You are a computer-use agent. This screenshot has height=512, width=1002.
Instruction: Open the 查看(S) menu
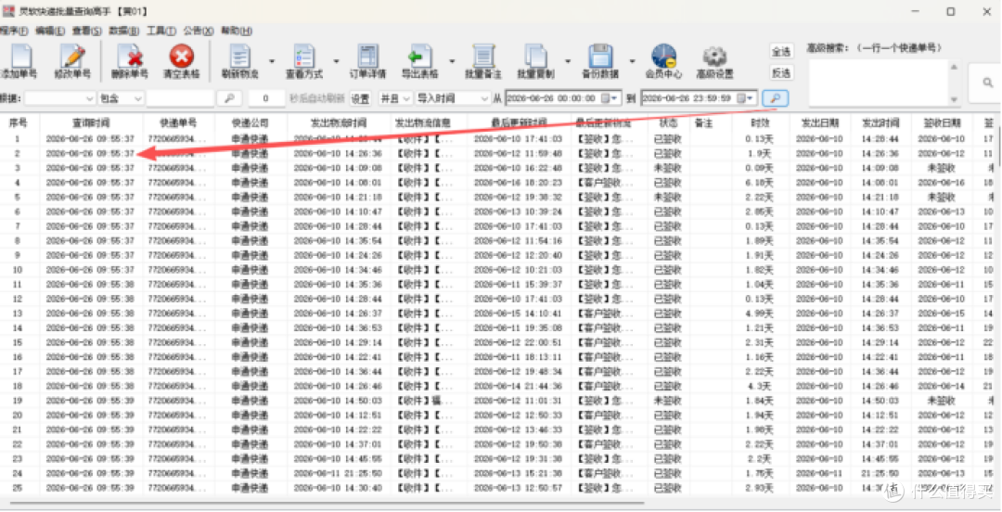(87, 31)
